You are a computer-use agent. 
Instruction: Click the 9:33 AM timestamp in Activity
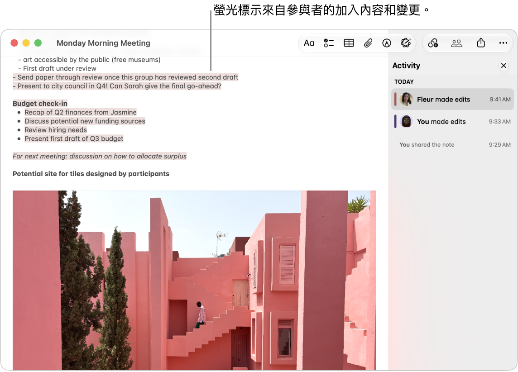coord(500,121)
